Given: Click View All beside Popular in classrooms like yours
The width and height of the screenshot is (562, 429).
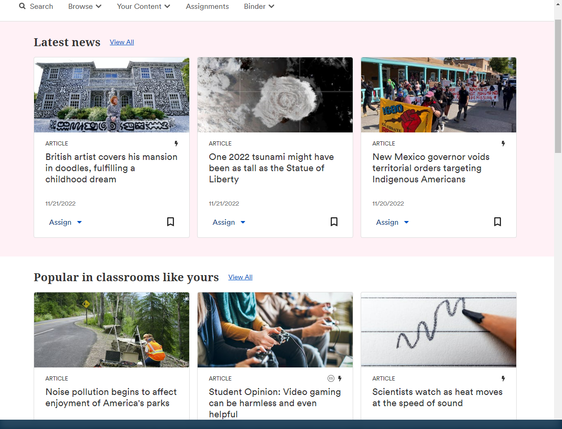Looking at the screenshot, I should coord(240,277).
